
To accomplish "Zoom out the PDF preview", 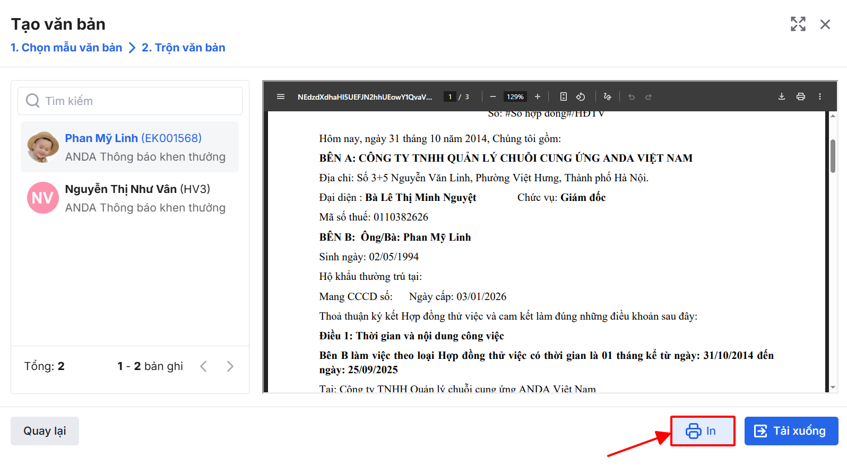I will point(492,96).
